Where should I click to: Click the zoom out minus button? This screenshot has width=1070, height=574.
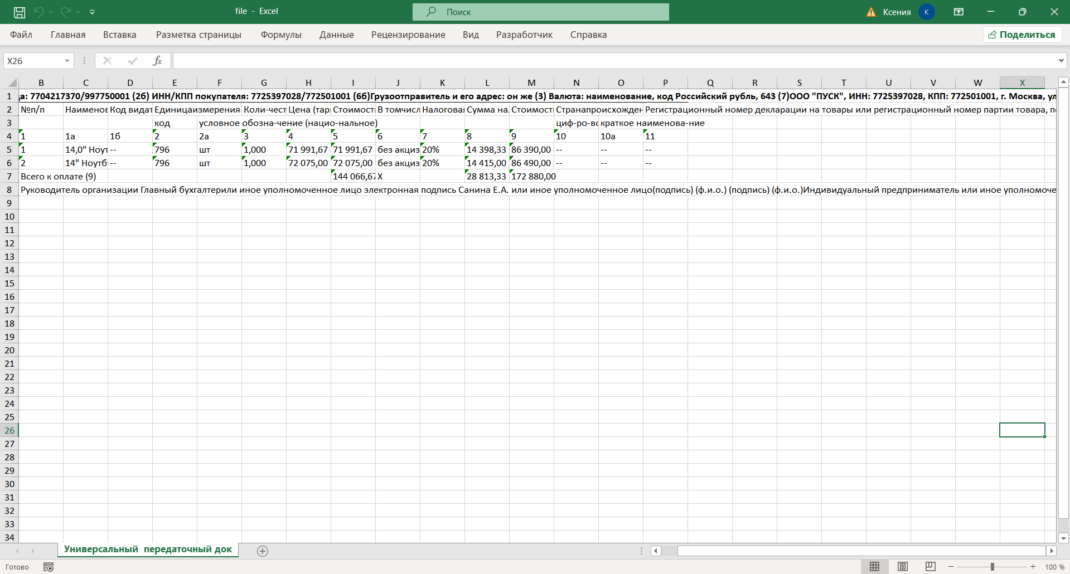click(x=951, y=567)
